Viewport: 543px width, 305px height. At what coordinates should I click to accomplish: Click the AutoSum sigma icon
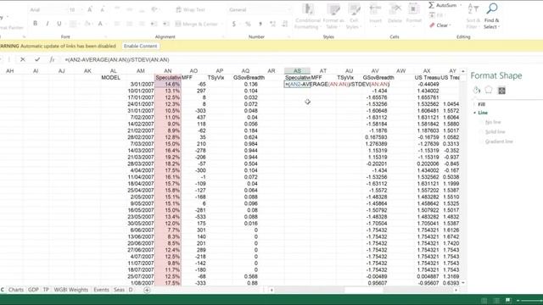coord(432,5)
